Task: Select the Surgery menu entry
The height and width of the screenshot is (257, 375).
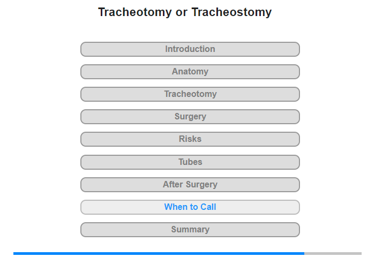Action: [190, 117]
